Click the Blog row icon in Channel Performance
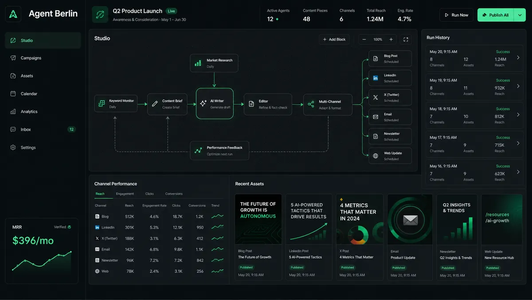 click(98, 217)
